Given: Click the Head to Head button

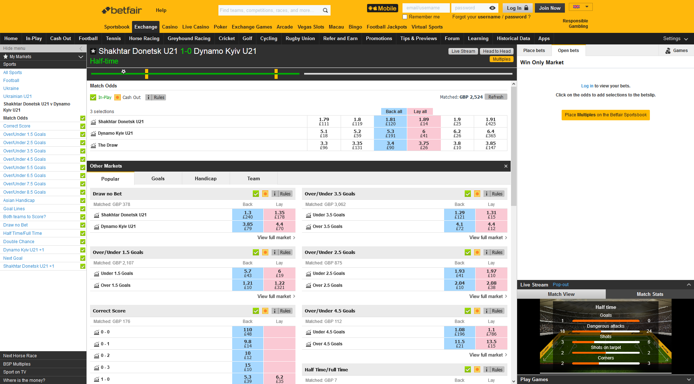Looking at the screenshot, I should tap(497, 51).
